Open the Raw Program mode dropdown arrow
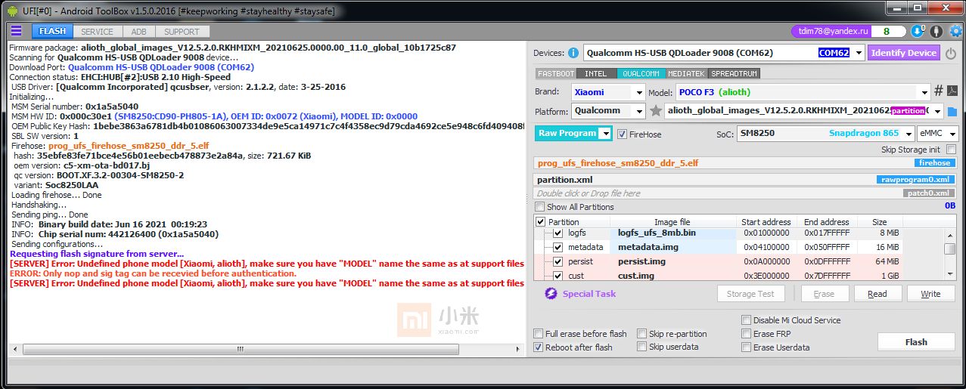Viewport: 966px width, 389px height. click(604, 134)
